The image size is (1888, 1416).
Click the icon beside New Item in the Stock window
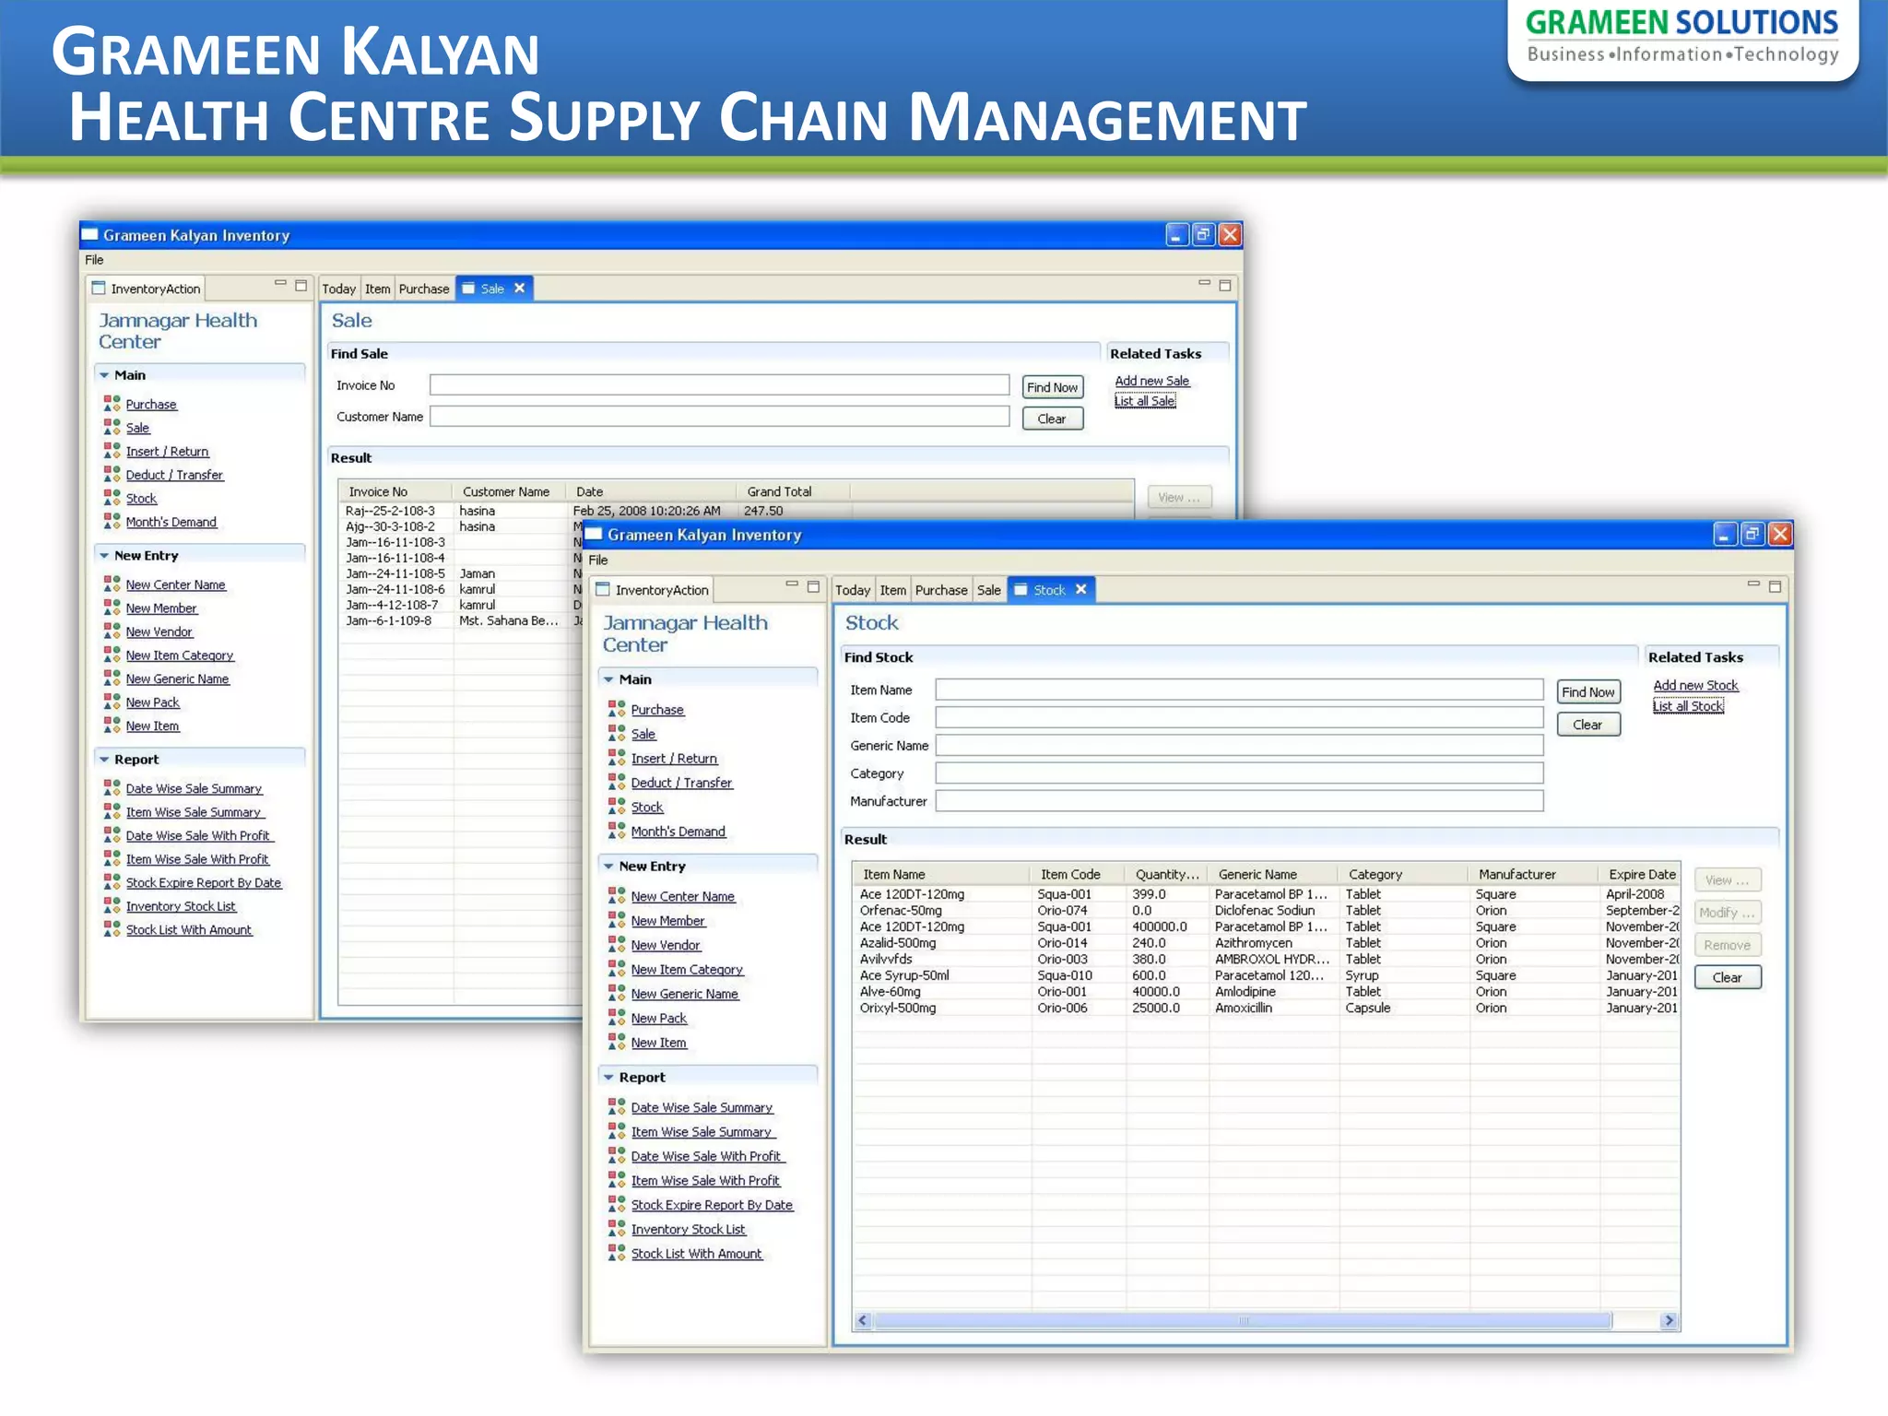pyautogui.click(x=617, y=1041)
